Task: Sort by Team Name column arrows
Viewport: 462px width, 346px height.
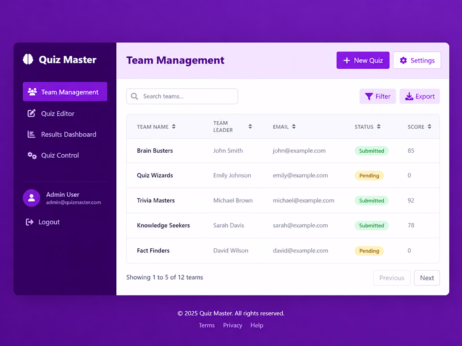Action: pyautogui.click(x=174, y=127)
